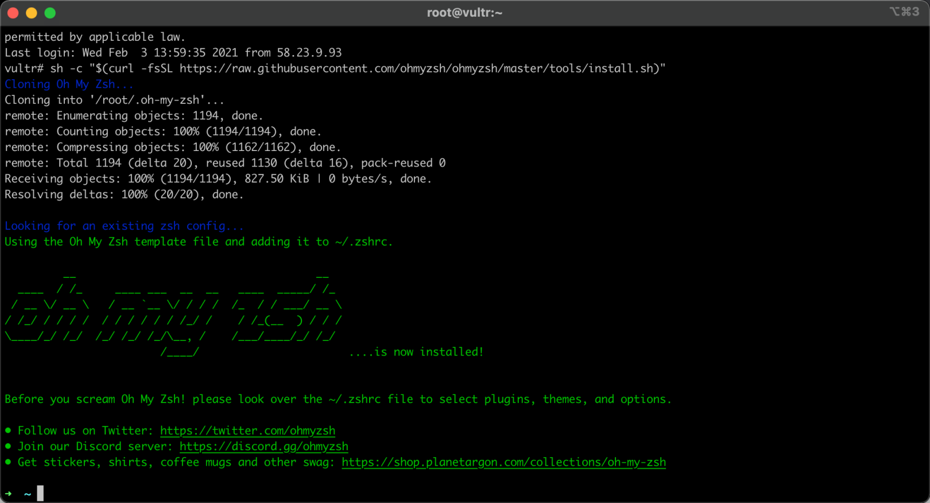This screenshot has height=503, width=930.
Task: Click the 'Total 1194 (delta 20)' line
Action: click(x=225, y=163)
